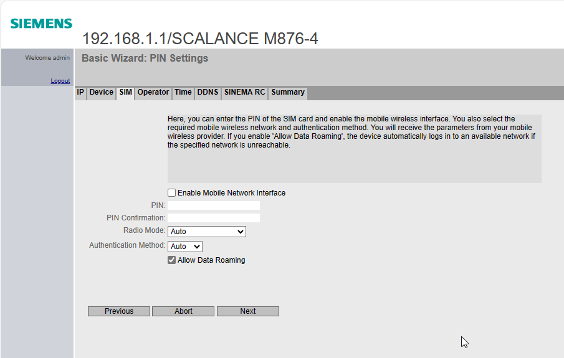Jump to the Summary tab
The height and width of the screenshot is (358, 564).
pos(287,92)
